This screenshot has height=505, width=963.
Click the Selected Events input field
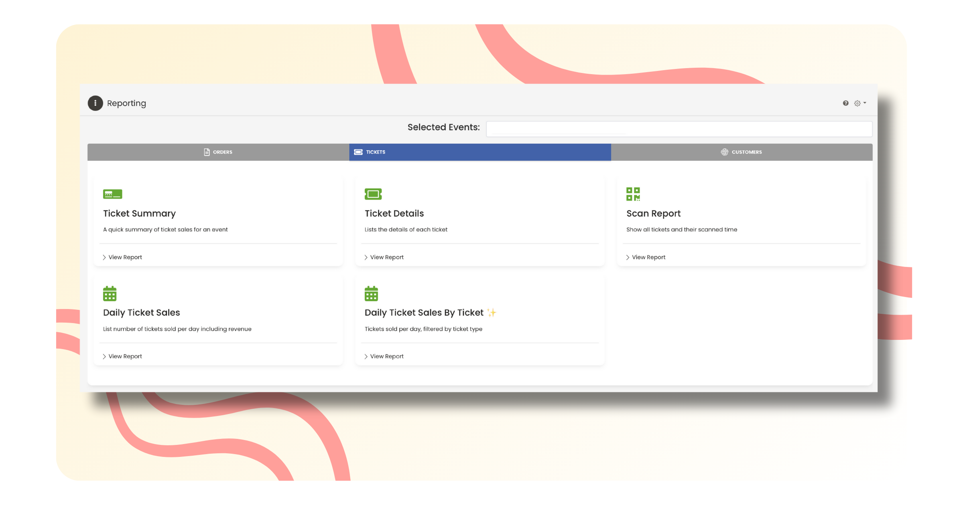(678, 128)
